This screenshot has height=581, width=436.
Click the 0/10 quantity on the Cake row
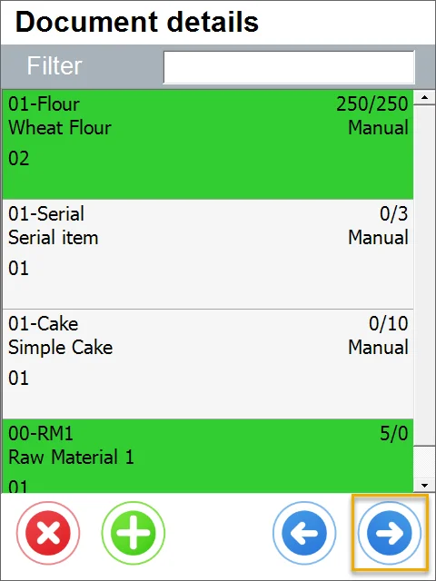(x=389, y=324)
